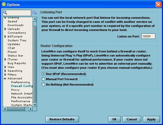Select Manual Port Forward radio button
The width and height of the screenshot is (163, 125).
43,79
